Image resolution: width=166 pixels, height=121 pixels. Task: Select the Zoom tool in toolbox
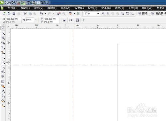coord(3,43)
